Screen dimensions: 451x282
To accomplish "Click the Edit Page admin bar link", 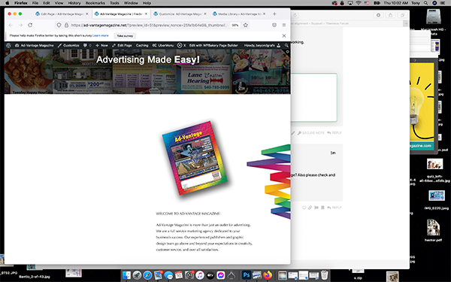I will [122, 45].
